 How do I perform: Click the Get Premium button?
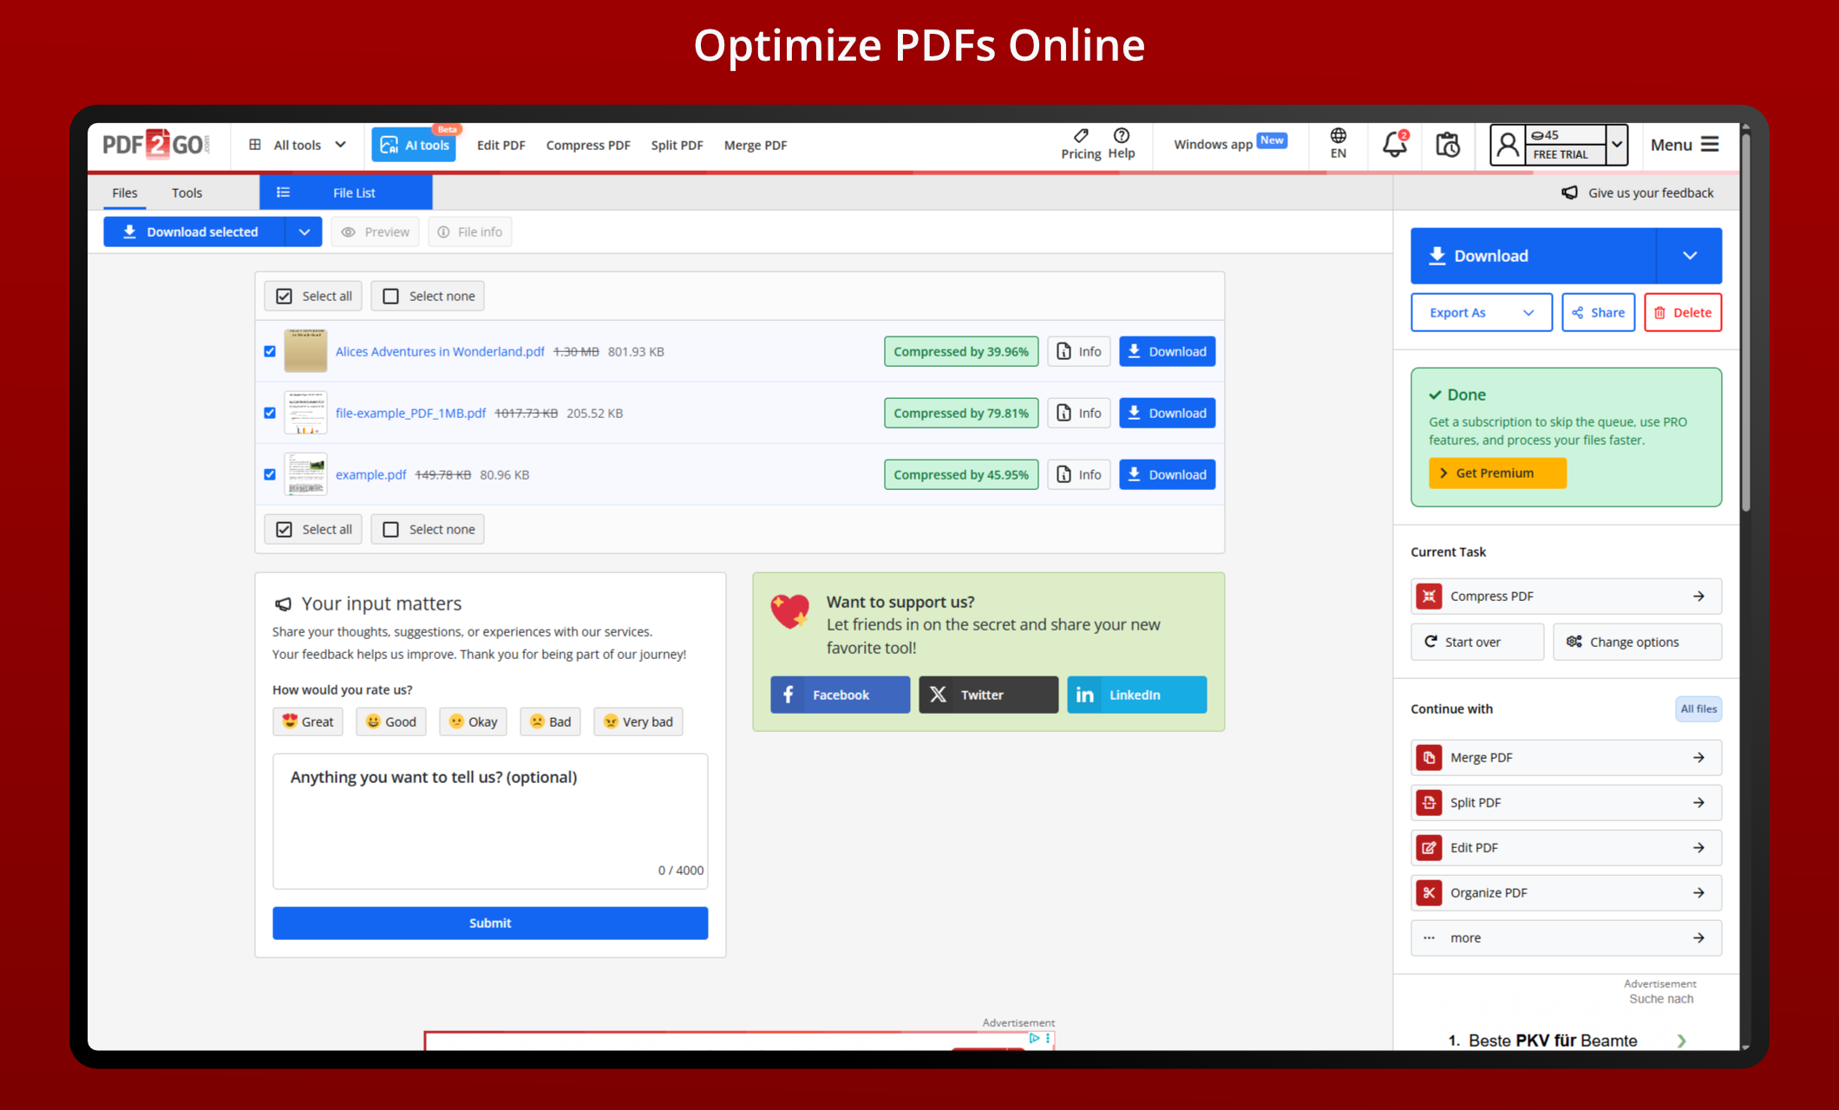pyautogui.click(x=1496, y=473)
